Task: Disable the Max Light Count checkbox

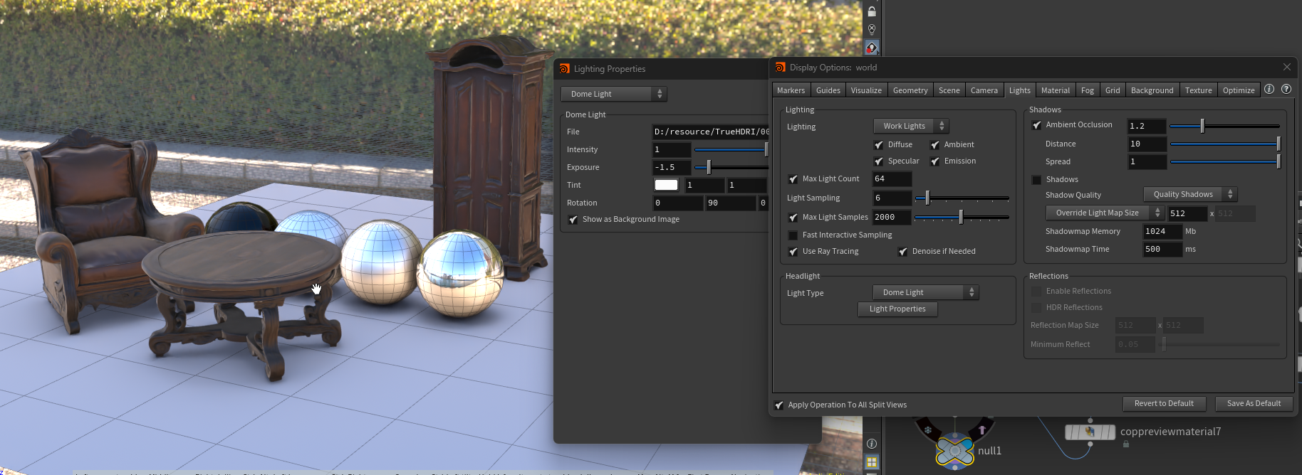Action: (793, 179)
